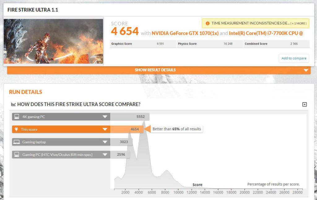317x200 pixels.
Task: Click the chart icon before the compare heading
Action: point(13,104)
